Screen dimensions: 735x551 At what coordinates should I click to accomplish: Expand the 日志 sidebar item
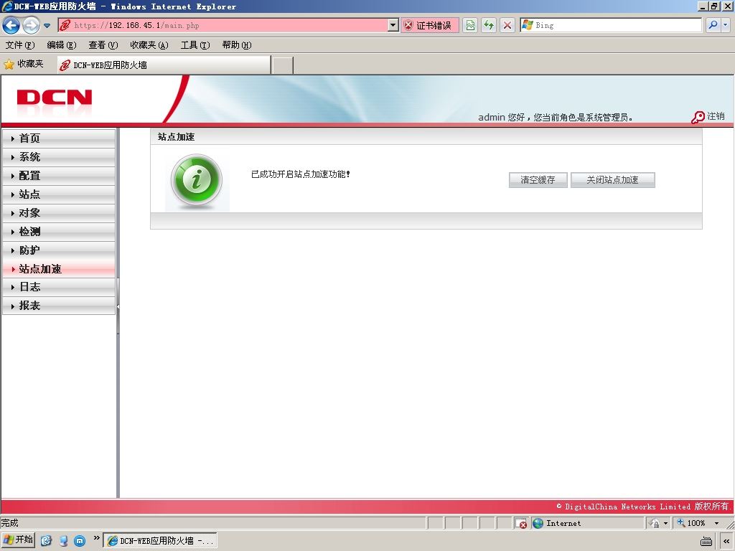coord(59,287)
